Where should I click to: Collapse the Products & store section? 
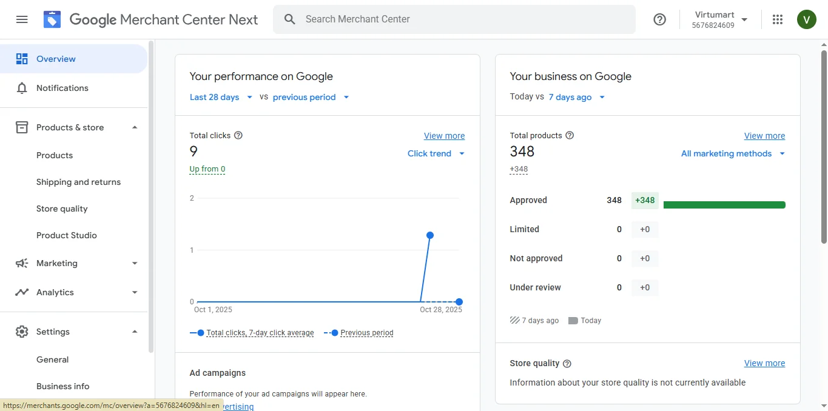pos(135,127)
